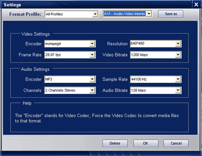Image resolution: width=202 pixels, height=156 pixels.
Task: Click the Frame Rate label
Action: [x=30, y=55]
